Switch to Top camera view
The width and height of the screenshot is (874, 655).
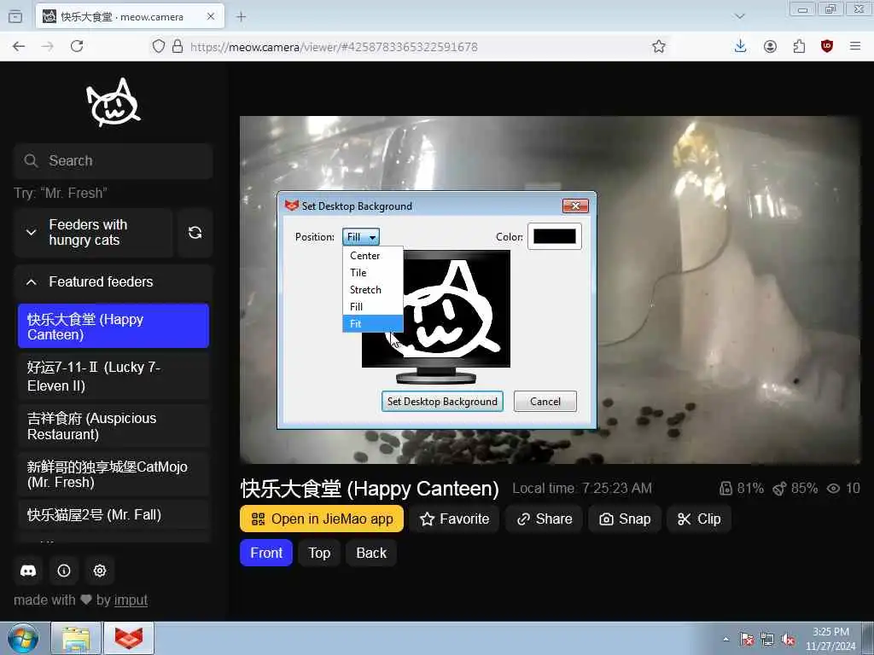pyautogui.click(x=319, y=553)
